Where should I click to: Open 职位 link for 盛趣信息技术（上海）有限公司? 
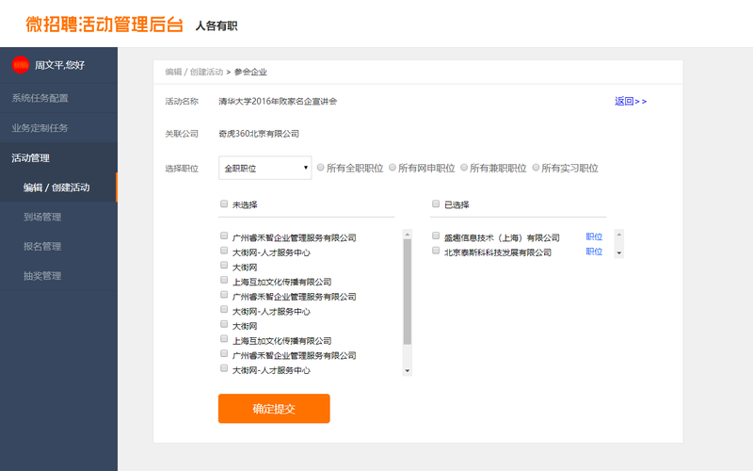click(594, 236)
